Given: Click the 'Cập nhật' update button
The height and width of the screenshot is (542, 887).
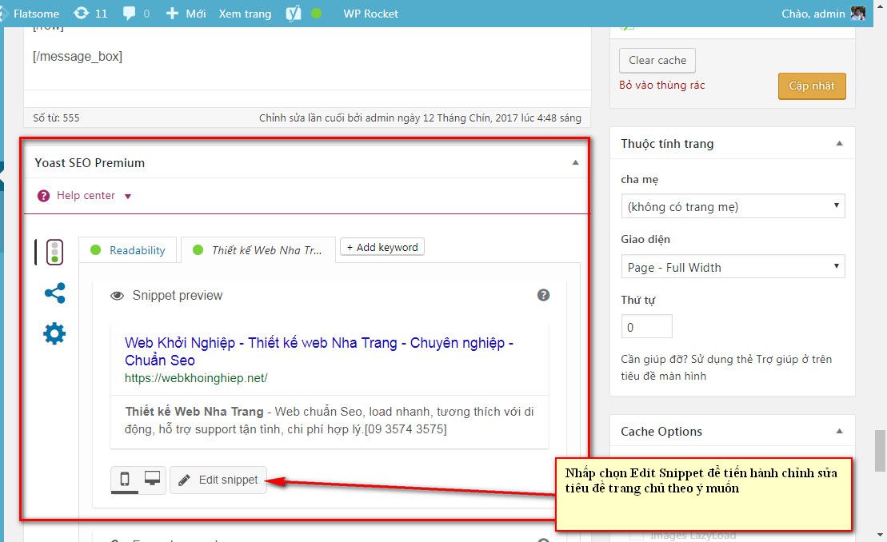Looking at the screenshot, I should click(x=811, y=86).
